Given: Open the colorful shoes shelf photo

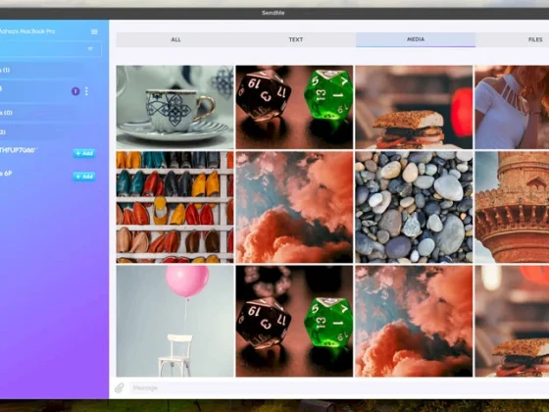Looking at the screenshot, I should coord(175,207).
